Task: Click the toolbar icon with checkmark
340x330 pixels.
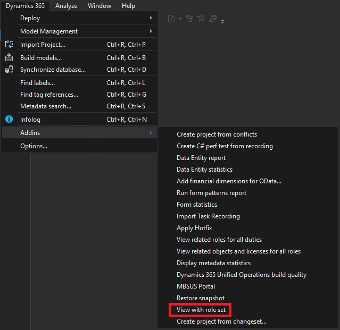Action: pos(201,19)
